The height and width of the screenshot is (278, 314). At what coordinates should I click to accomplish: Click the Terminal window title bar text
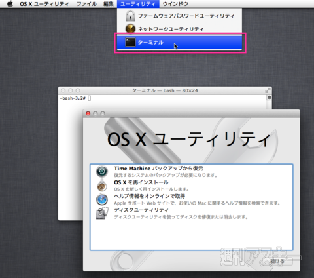(165, 90)
